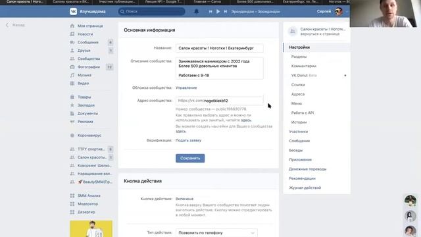Viewport: 421px width, 237px height.
Task: Open Новости news icon
Action: click(72, 34)
